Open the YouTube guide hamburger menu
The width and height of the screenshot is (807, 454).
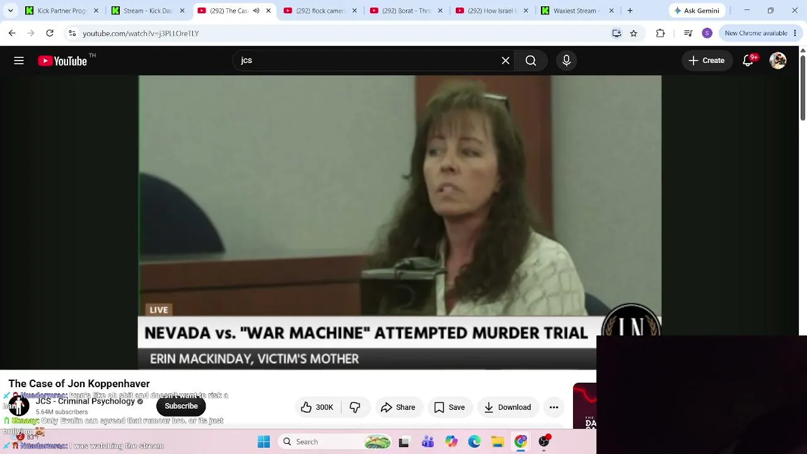(x=19, y=61)
